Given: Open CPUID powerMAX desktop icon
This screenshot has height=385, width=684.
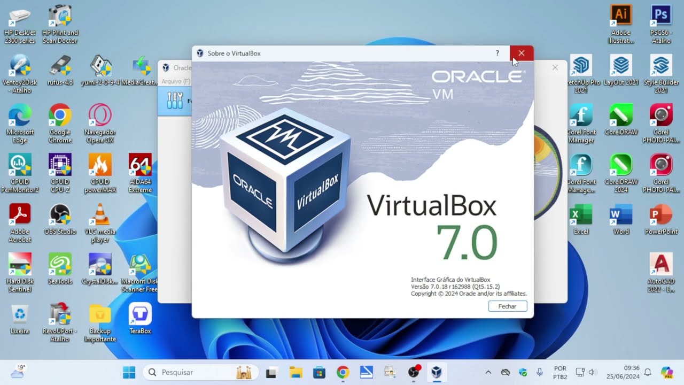Looking at the screenshot, I should tap(100, 173).
